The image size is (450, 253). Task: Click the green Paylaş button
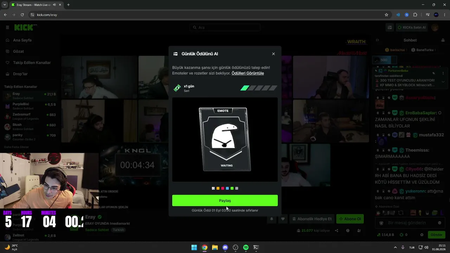tap(225, 201)
